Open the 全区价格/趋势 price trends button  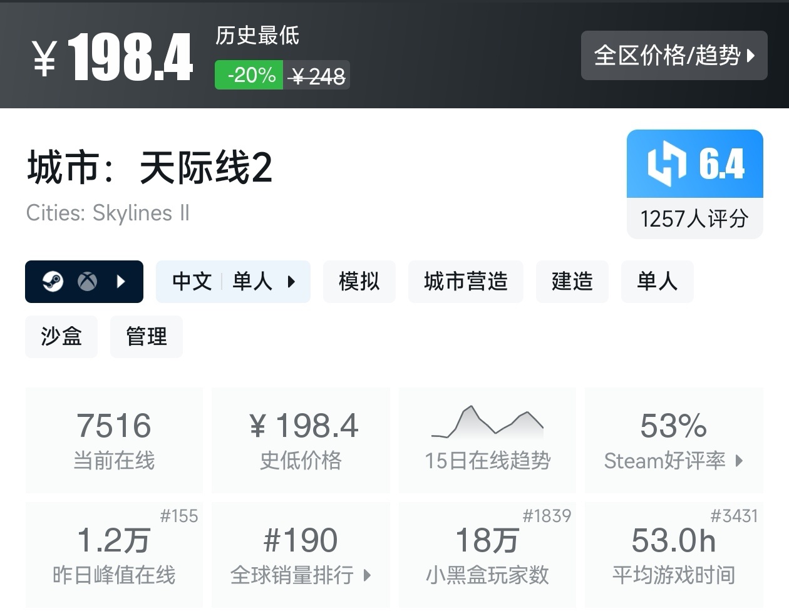click(674, 55)
